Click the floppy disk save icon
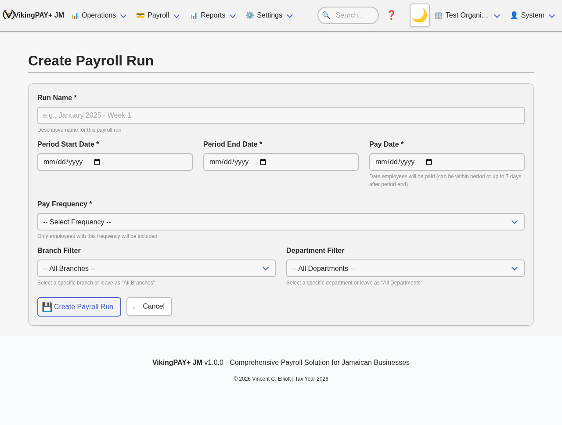The width and height of the screenshot is (562, 425). [47, 307]
